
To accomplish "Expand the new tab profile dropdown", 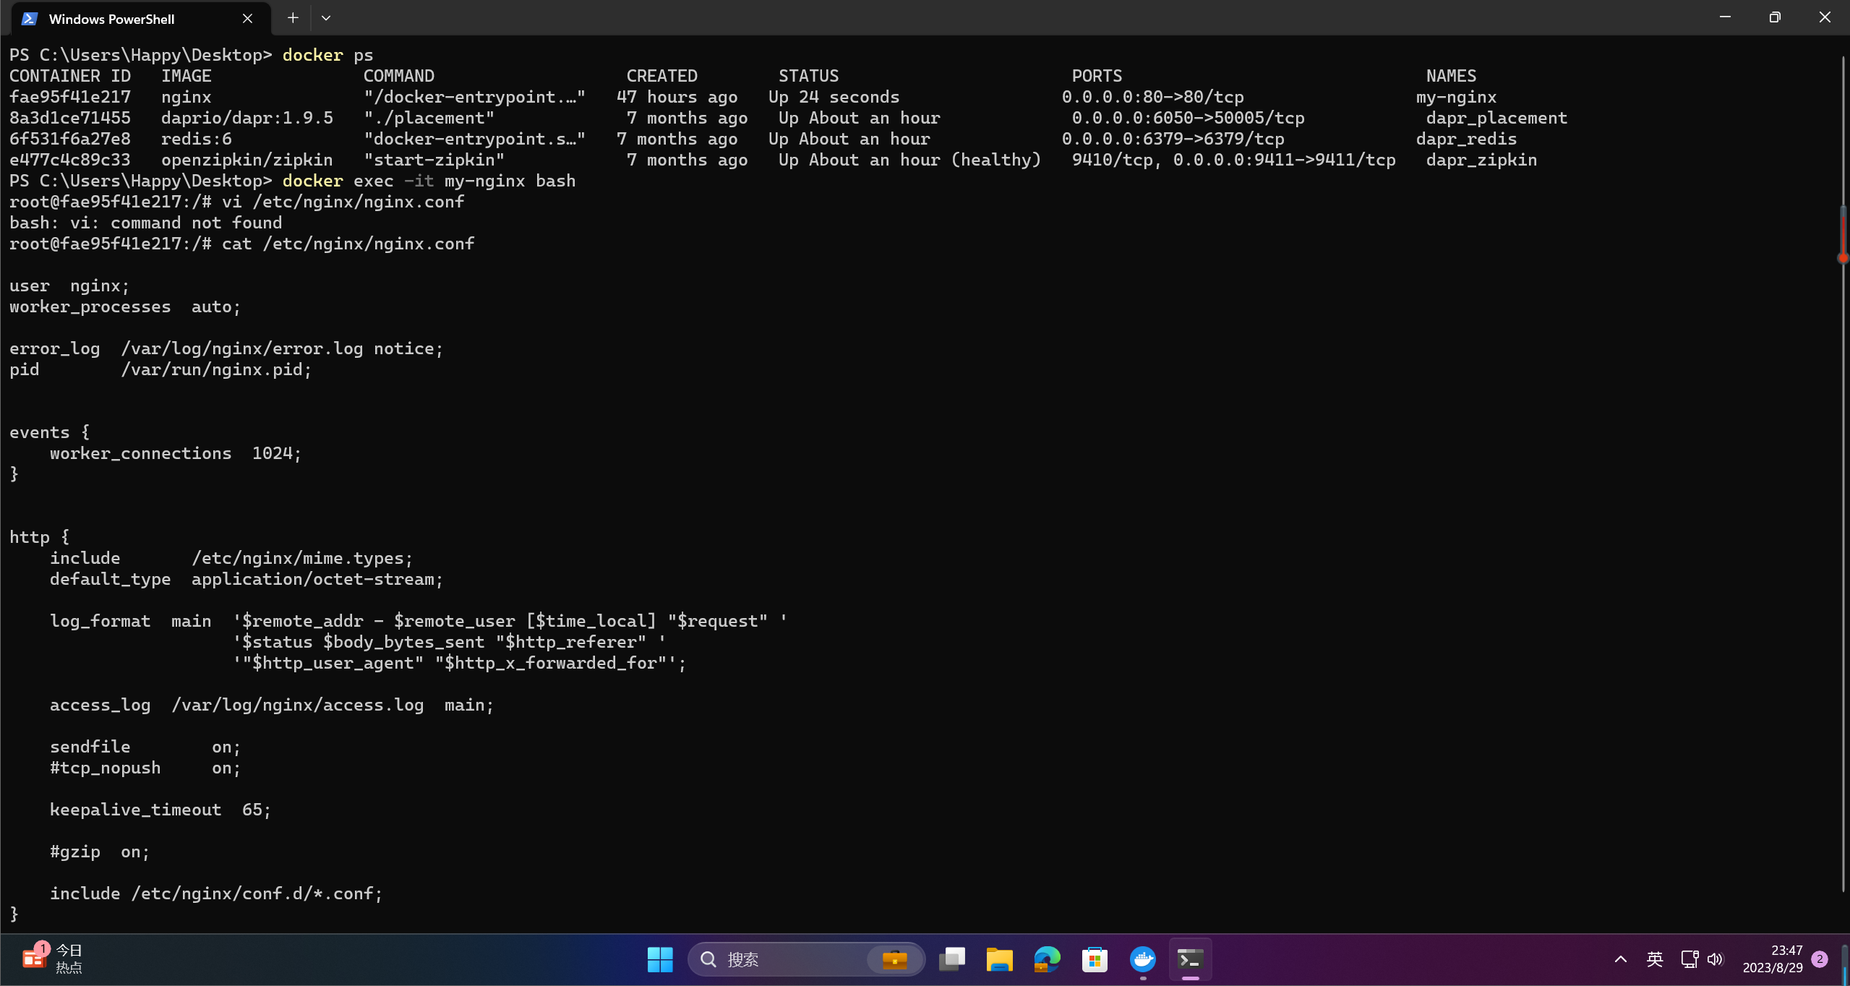I will click(x=326, y=18).
